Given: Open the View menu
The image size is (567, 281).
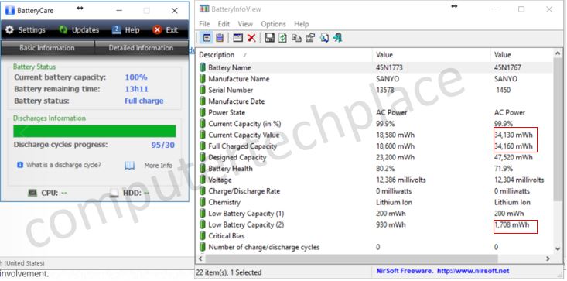Looking at the screenshot, I should [x=245, y=24].
